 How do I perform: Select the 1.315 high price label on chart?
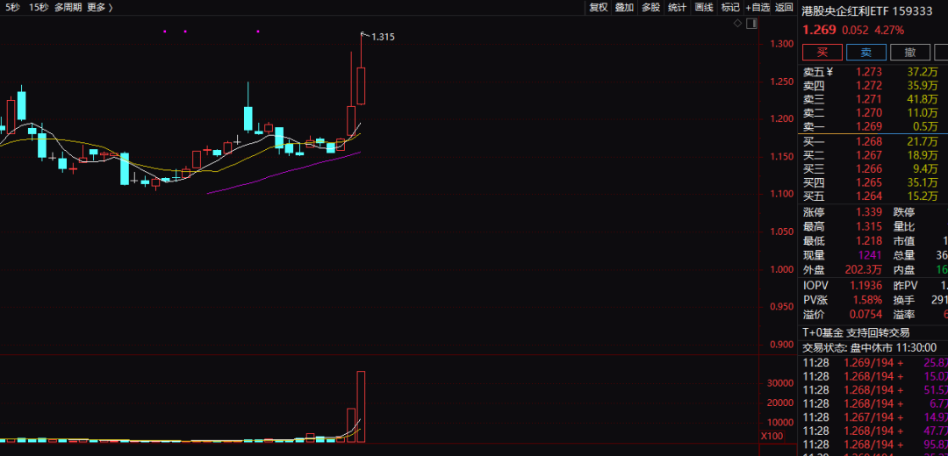383,37
